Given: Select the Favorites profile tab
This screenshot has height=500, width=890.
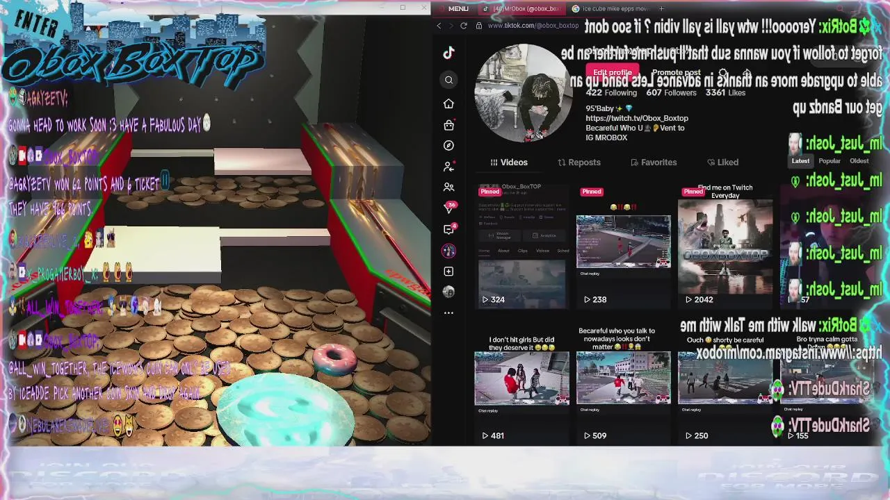Looking at the screenshot, I should 654,162.
